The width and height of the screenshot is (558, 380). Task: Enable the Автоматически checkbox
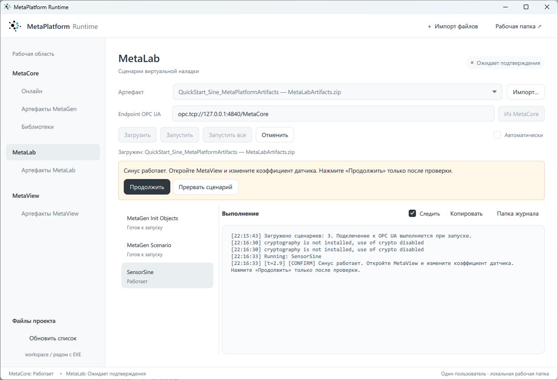[x=497, y=135]
